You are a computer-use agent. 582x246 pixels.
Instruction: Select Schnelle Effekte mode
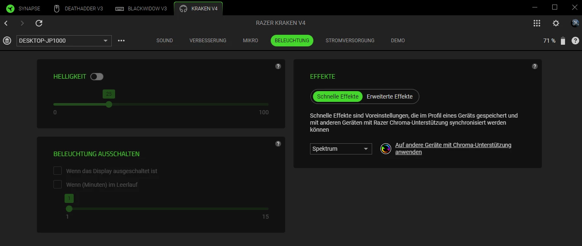[338, 96]
